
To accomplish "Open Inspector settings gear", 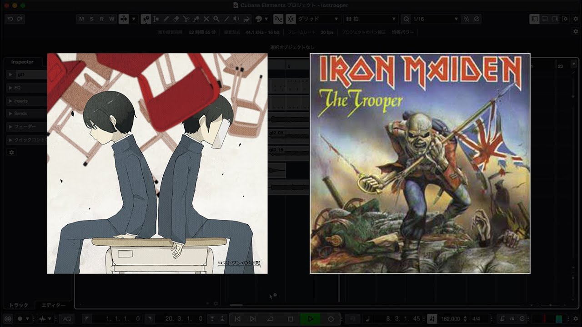I will (x=11, y=153).
